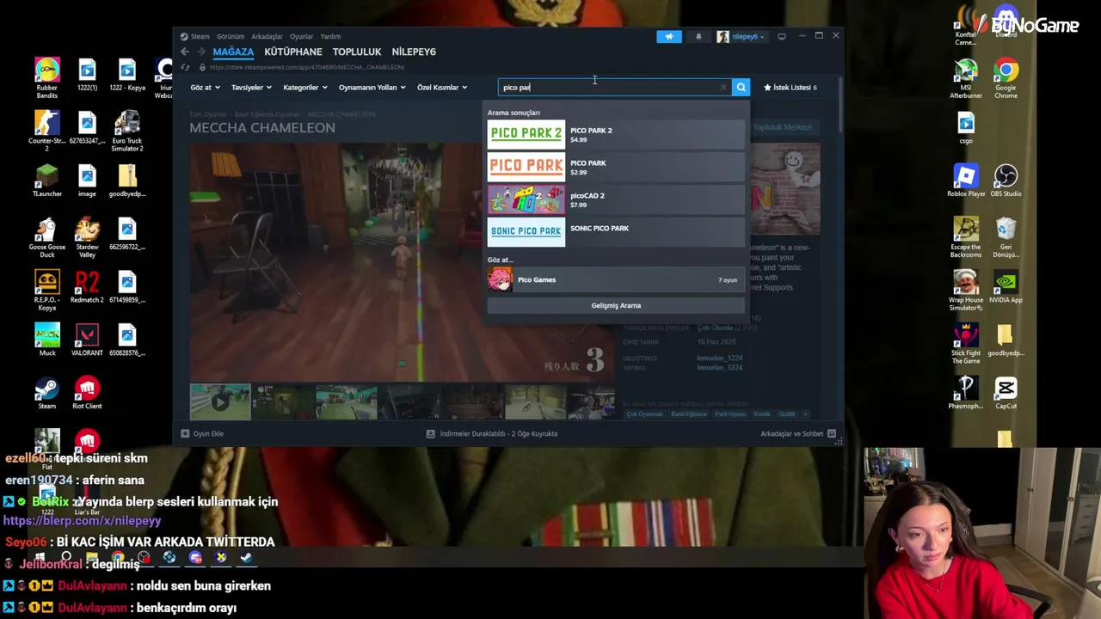Select SONIC PICO PARK search result

(x=616, y=231)
